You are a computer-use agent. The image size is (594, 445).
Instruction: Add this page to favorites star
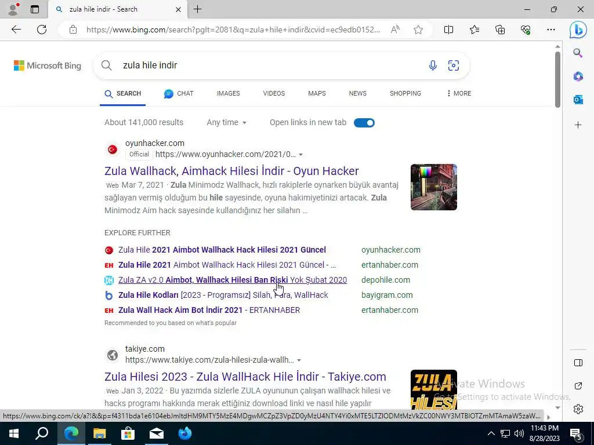418,30
